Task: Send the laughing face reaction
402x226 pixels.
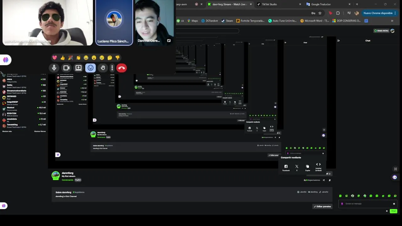Action: pos(86,58)
